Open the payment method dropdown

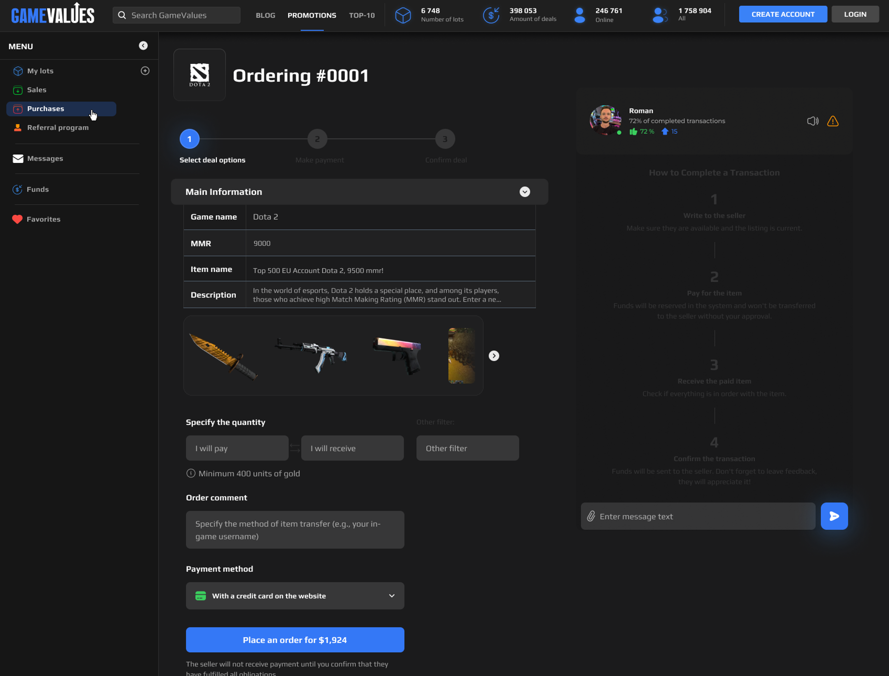[x=295, y=595]
